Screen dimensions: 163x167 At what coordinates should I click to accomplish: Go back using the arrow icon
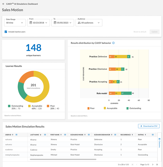[x=3, y=4]
